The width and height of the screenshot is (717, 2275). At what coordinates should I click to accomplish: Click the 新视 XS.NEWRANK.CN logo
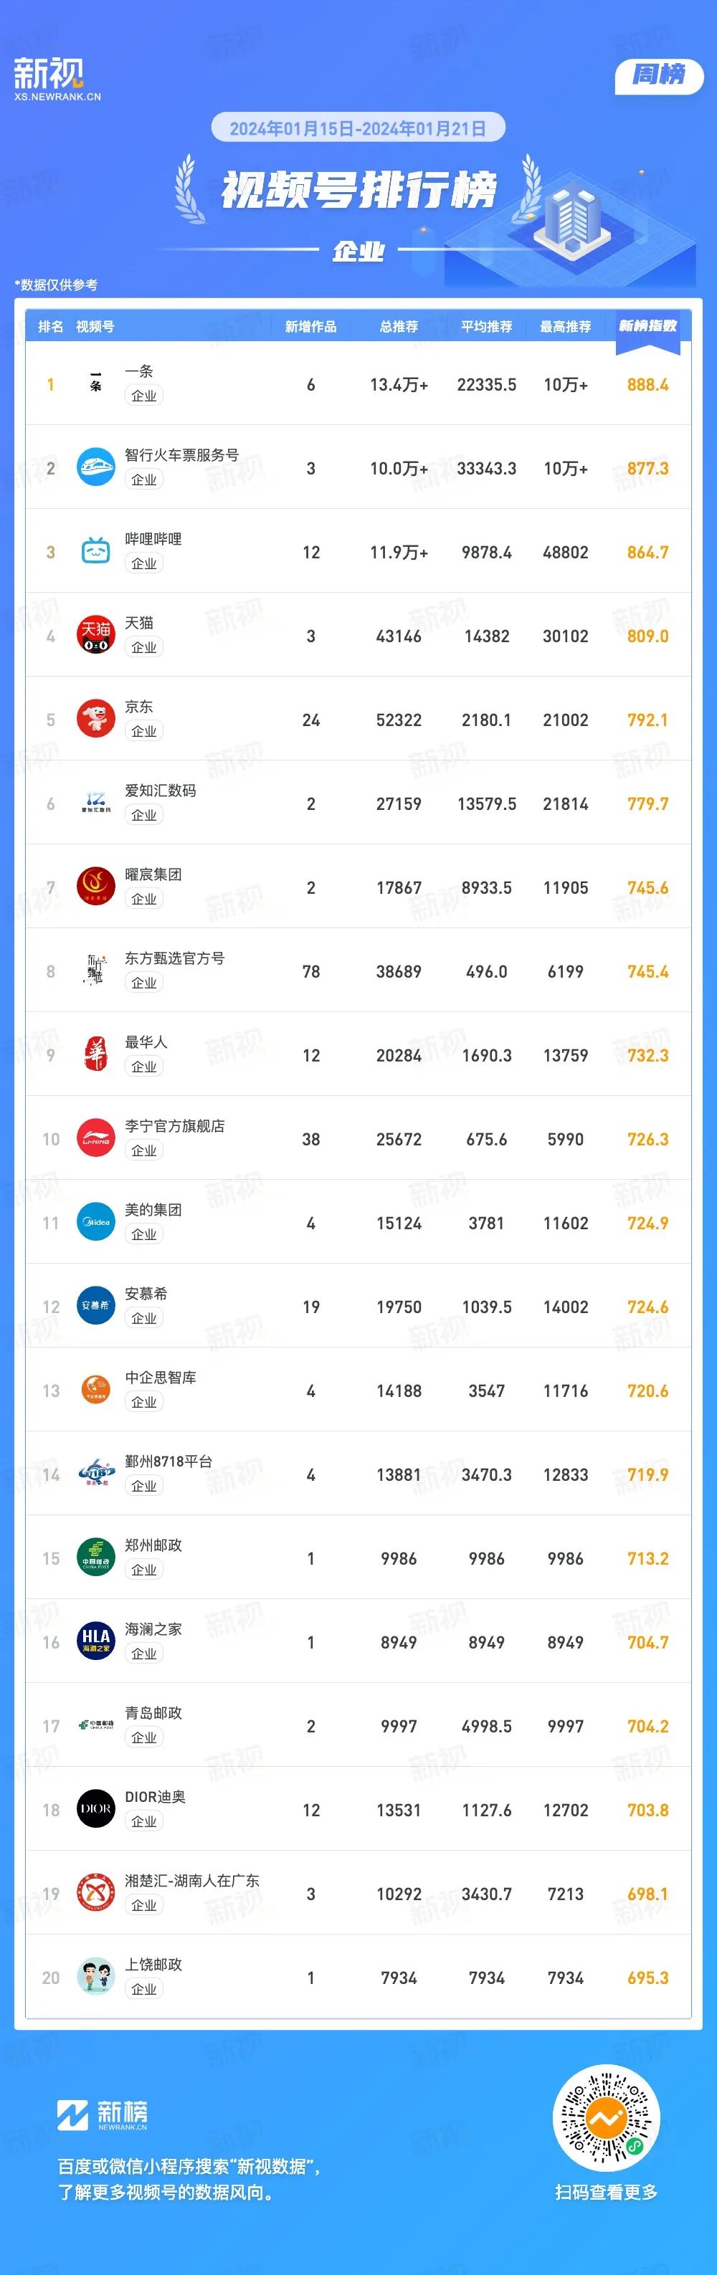click(x=57, y=80)
